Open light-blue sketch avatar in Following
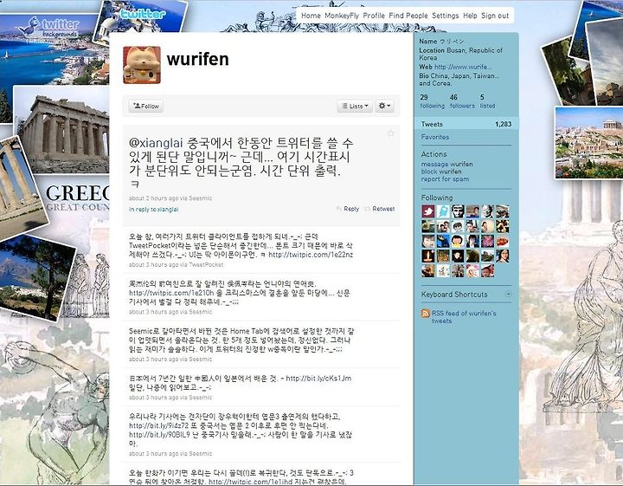 [443, 211]
